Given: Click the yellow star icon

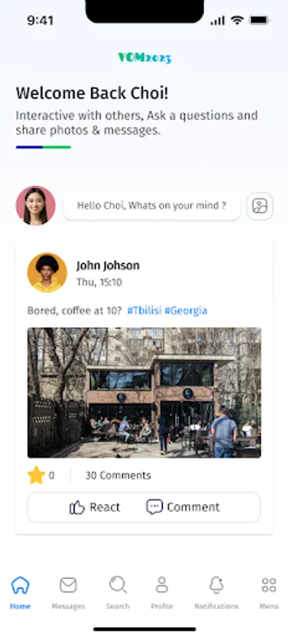Looking at the screenshot, I should [x=36, y=476].
